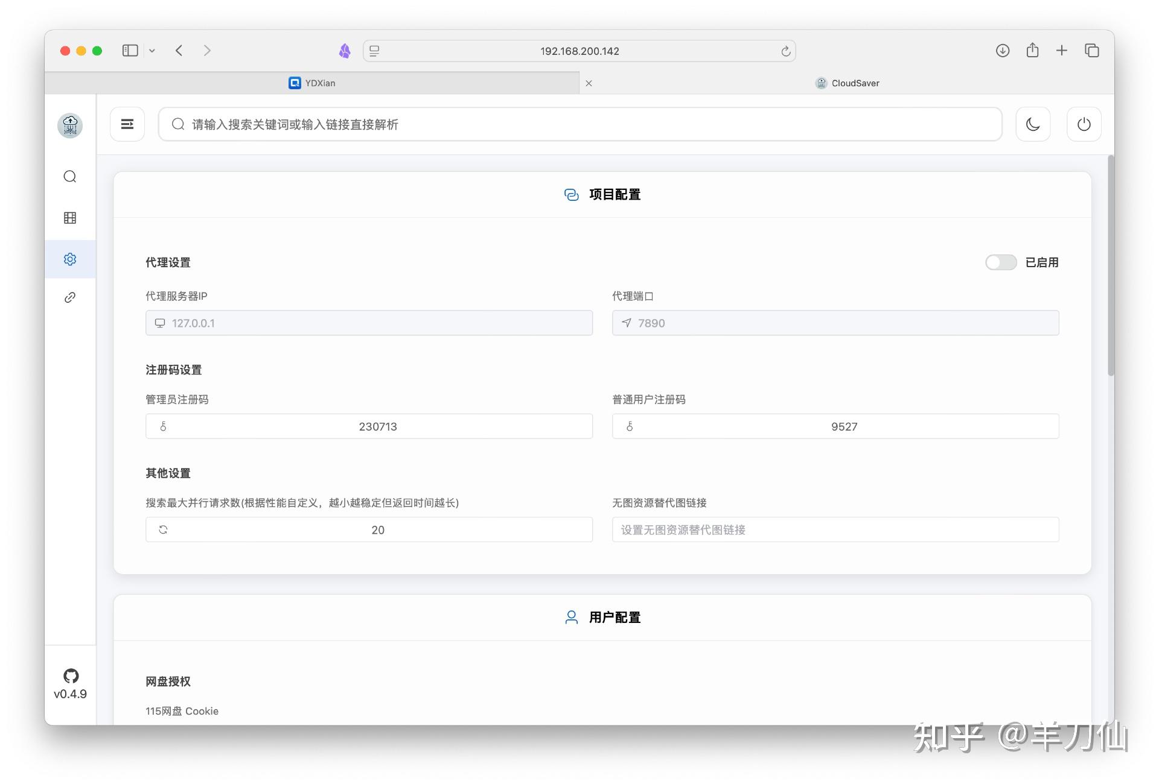Click the CloudSaver logo avatar at top left

point(69,126)
